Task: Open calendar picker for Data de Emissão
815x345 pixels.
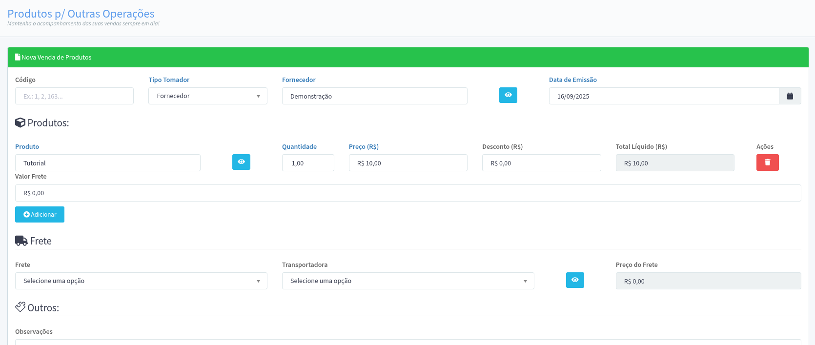Action: [x=790, y=96]
